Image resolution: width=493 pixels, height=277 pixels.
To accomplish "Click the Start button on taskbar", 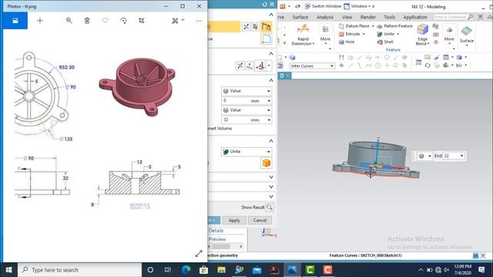I will pos(8,270).
